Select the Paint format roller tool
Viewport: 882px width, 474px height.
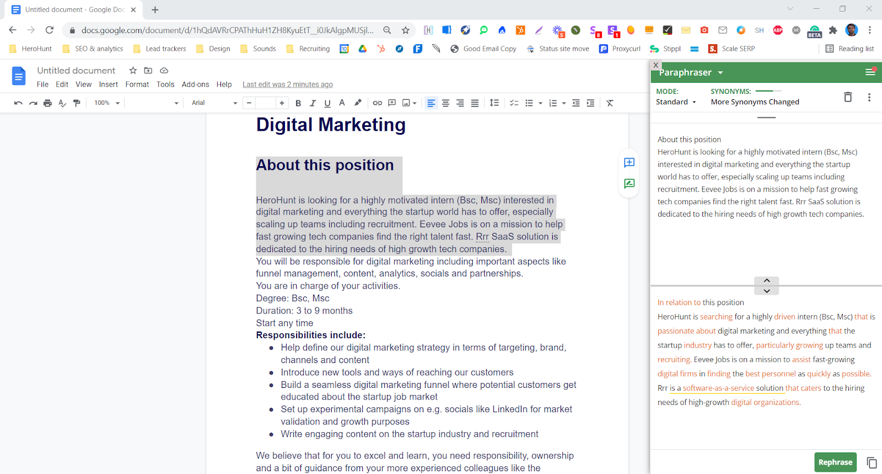pyautogui.click(x=77, y=103)
